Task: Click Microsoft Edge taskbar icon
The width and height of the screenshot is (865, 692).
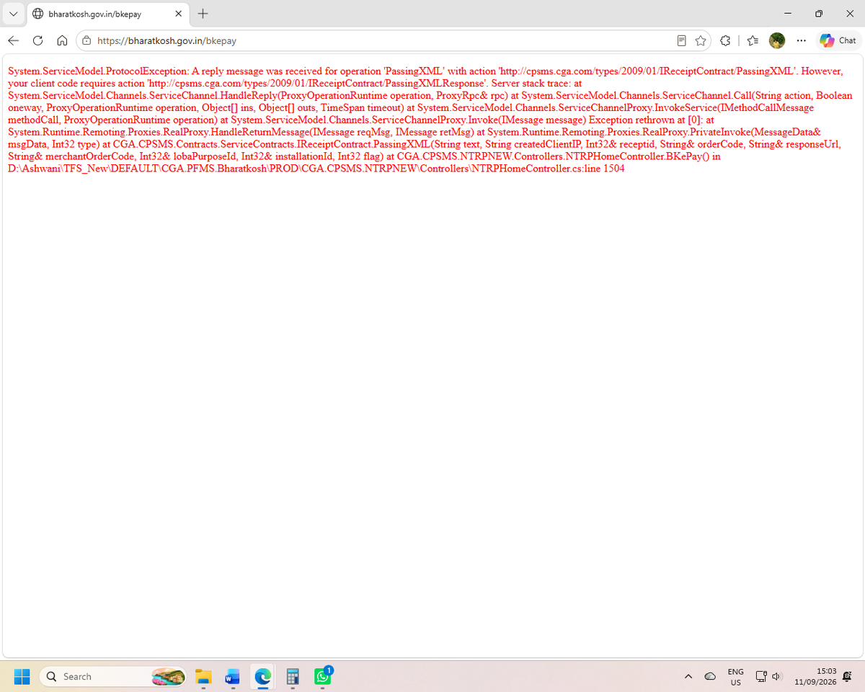Action: click(262, 676)
